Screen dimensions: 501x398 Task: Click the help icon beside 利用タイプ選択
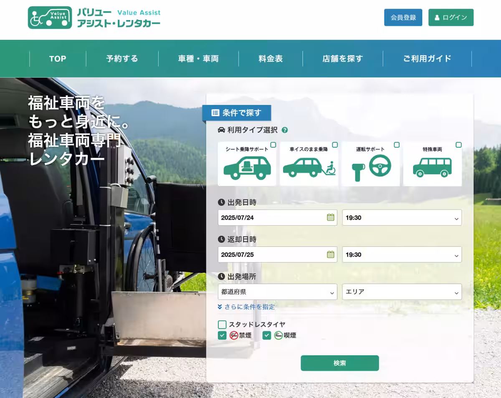[285, 130]
